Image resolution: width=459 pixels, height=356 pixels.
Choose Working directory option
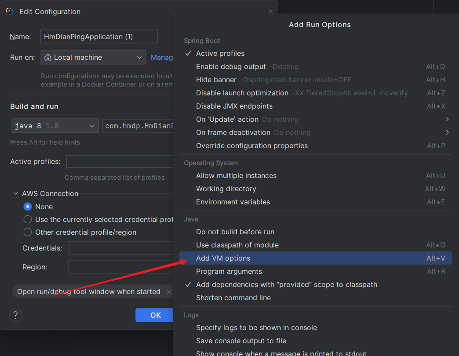[316, 189]
